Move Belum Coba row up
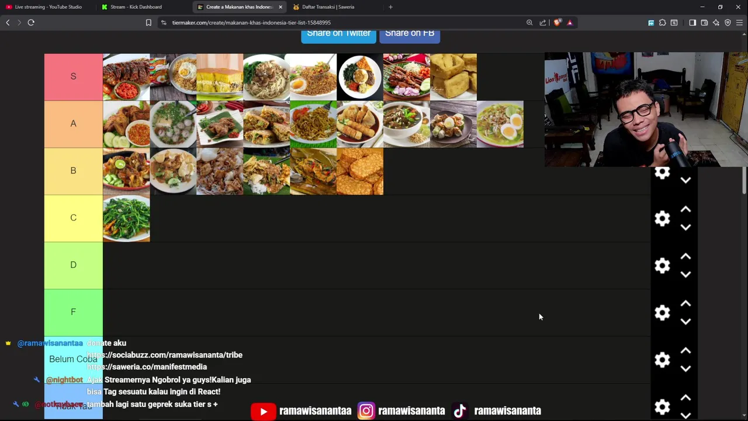This screenshot has height=421, width=748. [x=685, y=351]
